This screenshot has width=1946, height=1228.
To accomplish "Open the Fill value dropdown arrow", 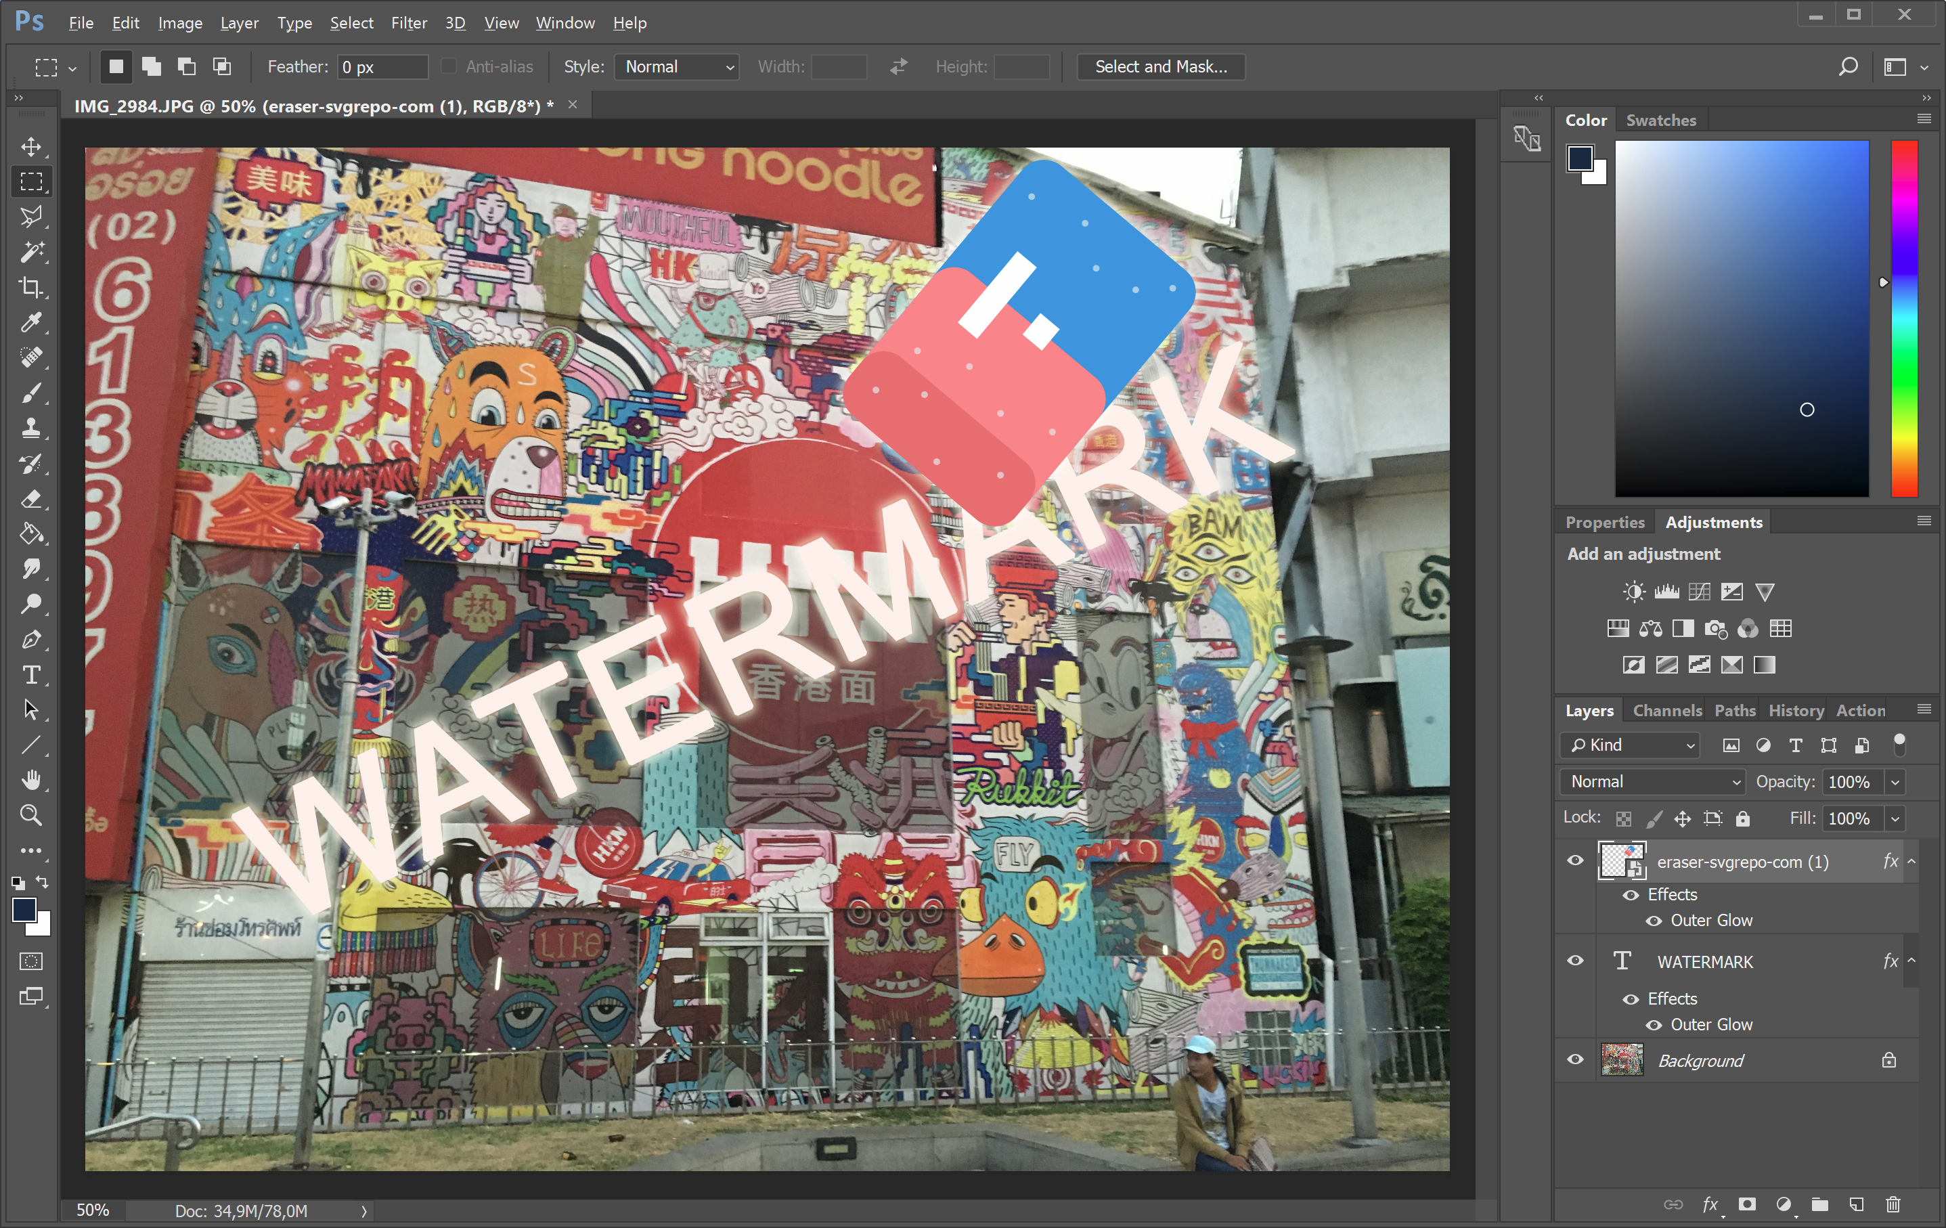I will 1895,819.
